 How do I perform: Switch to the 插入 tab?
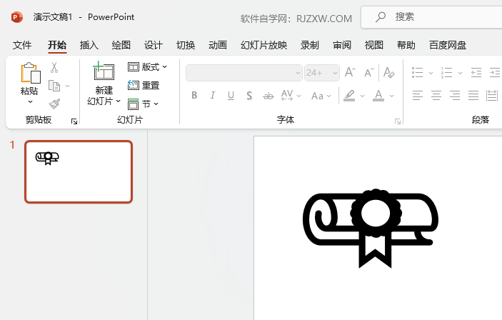pos(89,45)
